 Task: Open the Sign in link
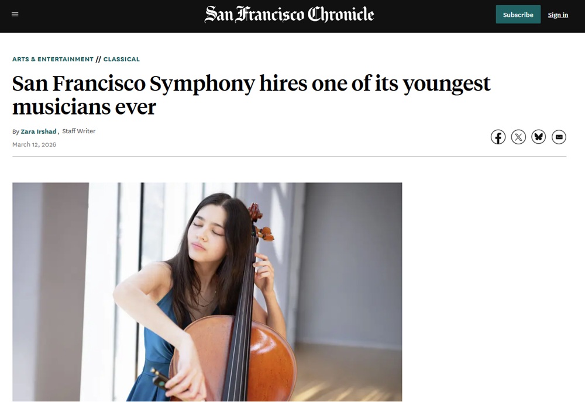558,15
